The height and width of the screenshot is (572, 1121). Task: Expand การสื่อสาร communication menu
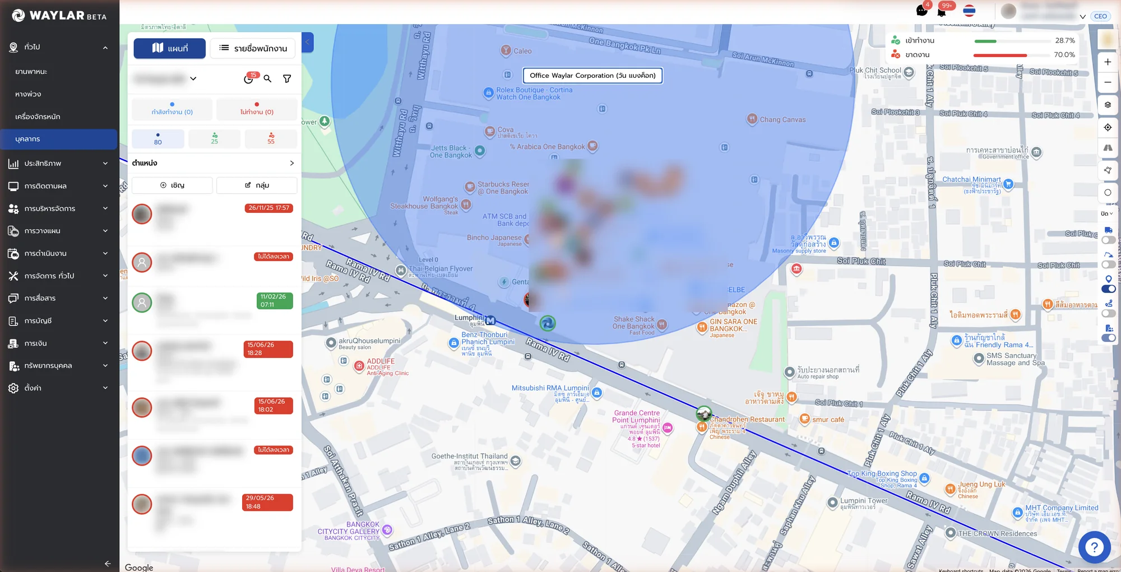(59, 298)
